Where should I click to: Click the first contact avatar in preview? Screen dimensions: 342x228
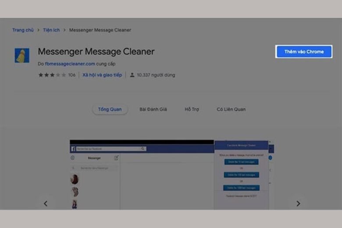pyautogui.click(x=75, y=179)
